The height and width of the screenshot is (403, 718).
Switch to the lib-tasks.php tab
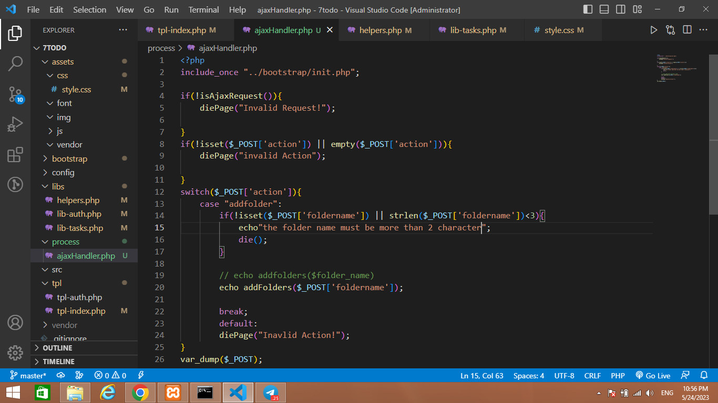tap(477, 30)
